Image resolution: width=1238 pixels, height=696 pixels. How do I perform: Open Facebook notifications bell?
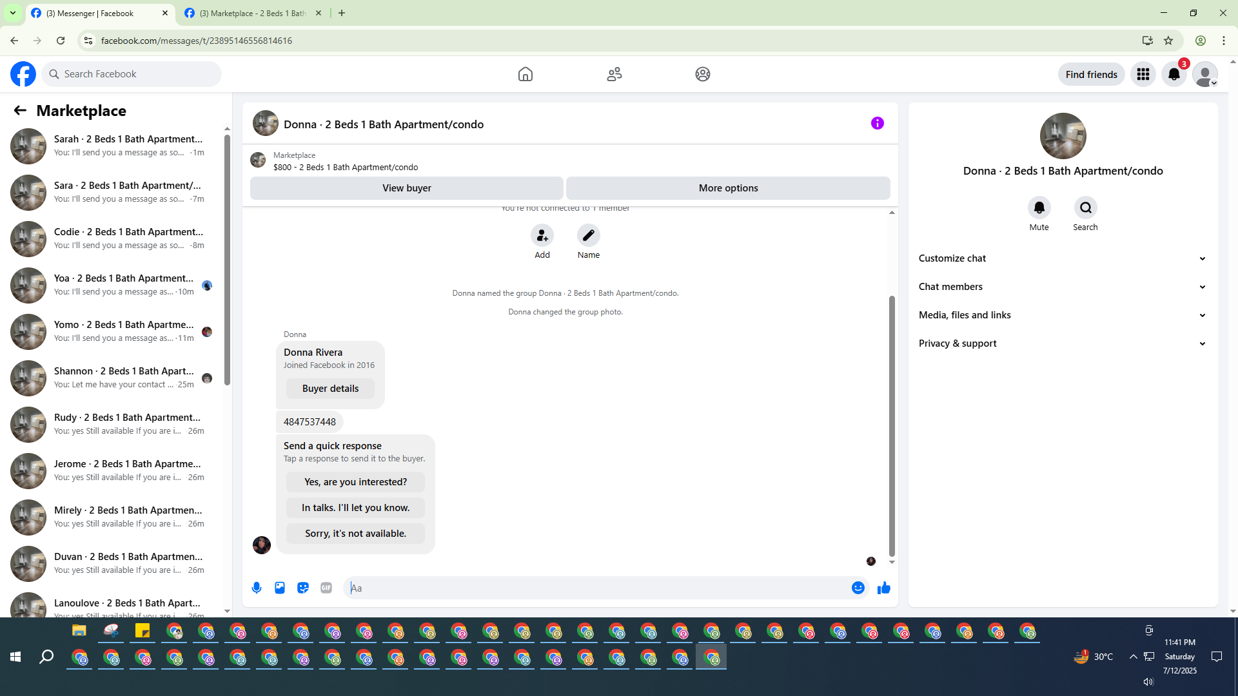[x=1174, y=74]
